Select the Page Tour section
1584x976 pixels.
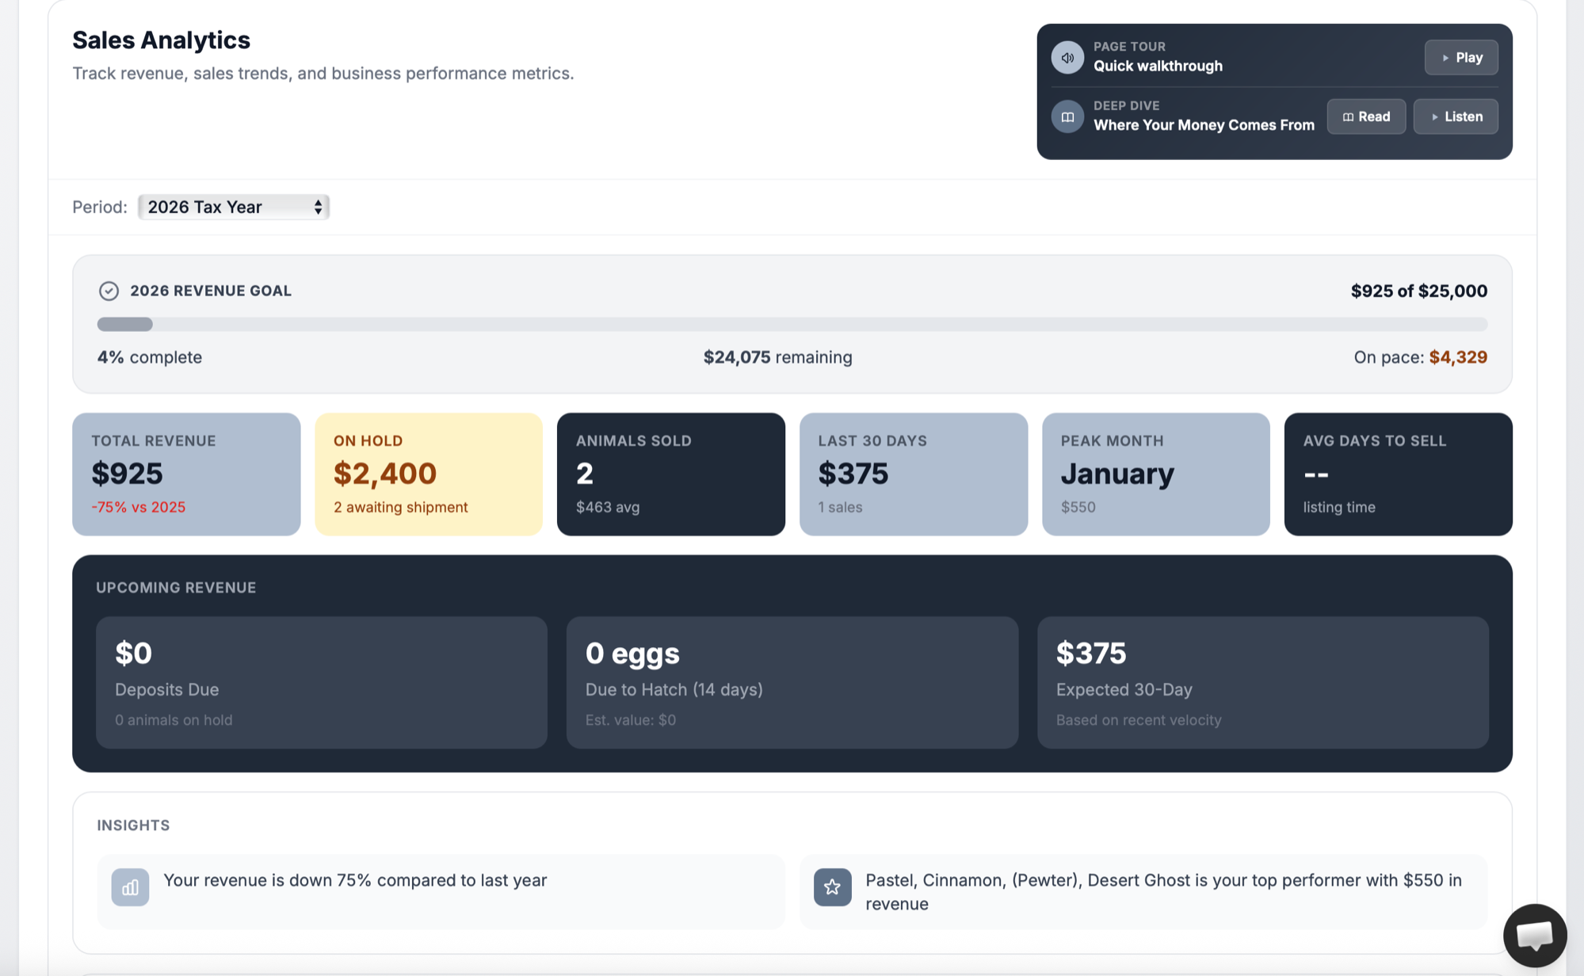[x=1158, y=57]
